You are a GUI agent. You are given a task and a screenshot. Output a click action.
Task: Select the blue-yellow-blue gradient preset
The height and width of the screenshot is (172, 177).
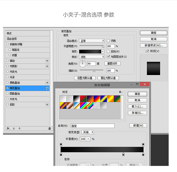tap(104, 99)
